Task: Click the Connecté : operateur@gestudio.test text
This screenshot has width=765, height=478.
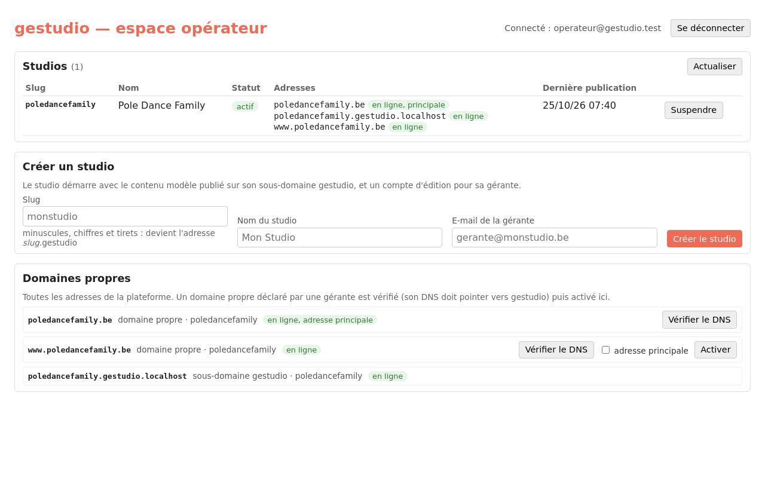Action: [x=583, y=28]
